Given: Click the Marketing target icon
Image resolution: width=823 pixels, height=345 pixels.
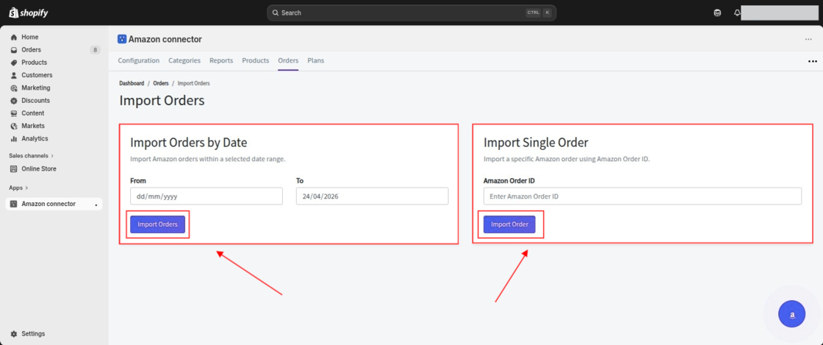Looking at the screenshot, I should tap(14, 88).
